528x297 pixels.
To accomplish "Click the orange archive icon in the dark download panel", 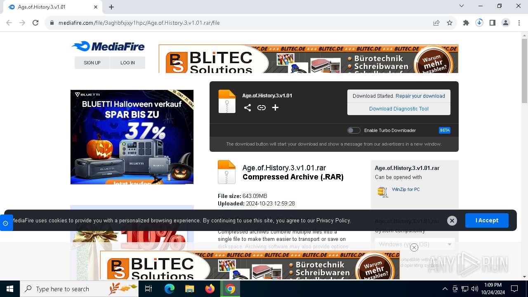I will [227, 101].
